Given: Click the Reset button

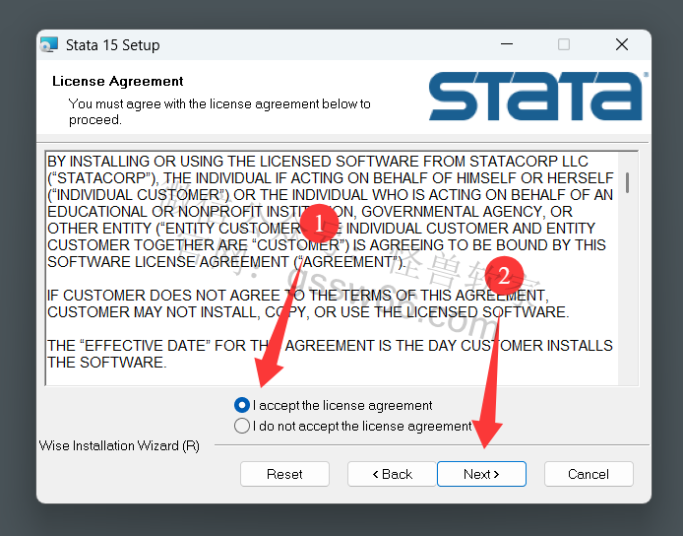Looking at the screenshot, I should (284, 474).
